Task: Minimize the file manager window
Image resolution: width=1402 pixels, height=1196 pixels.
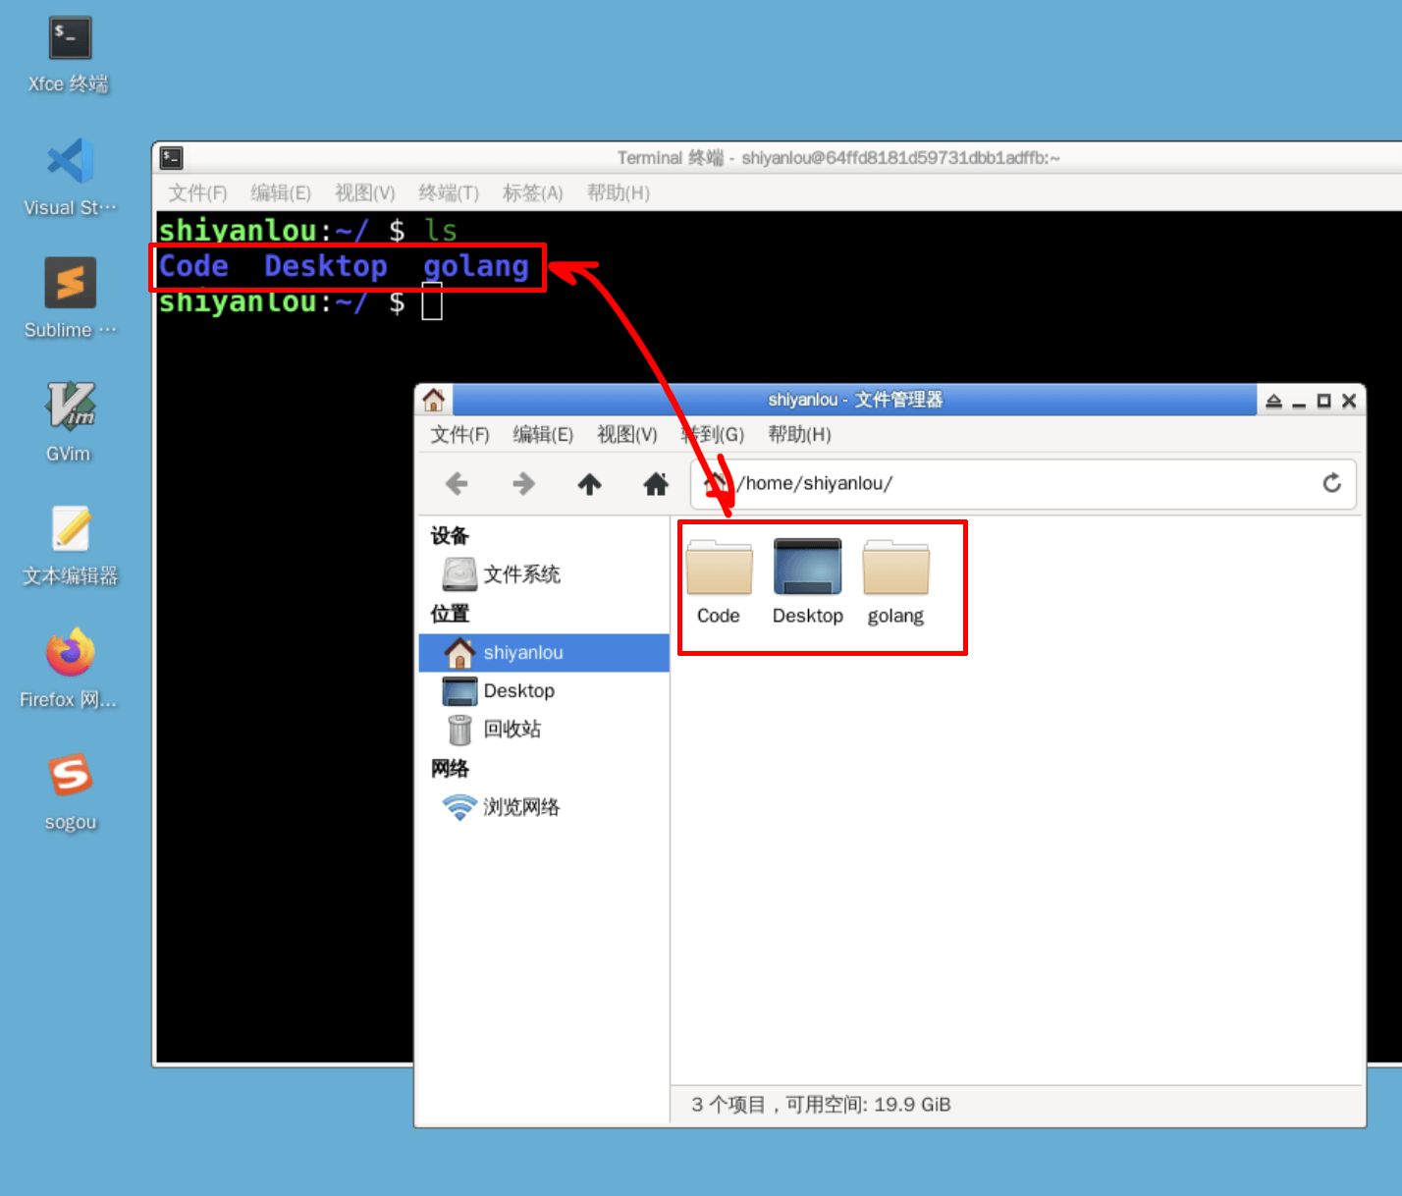Action: click(x=1298, y=405)
